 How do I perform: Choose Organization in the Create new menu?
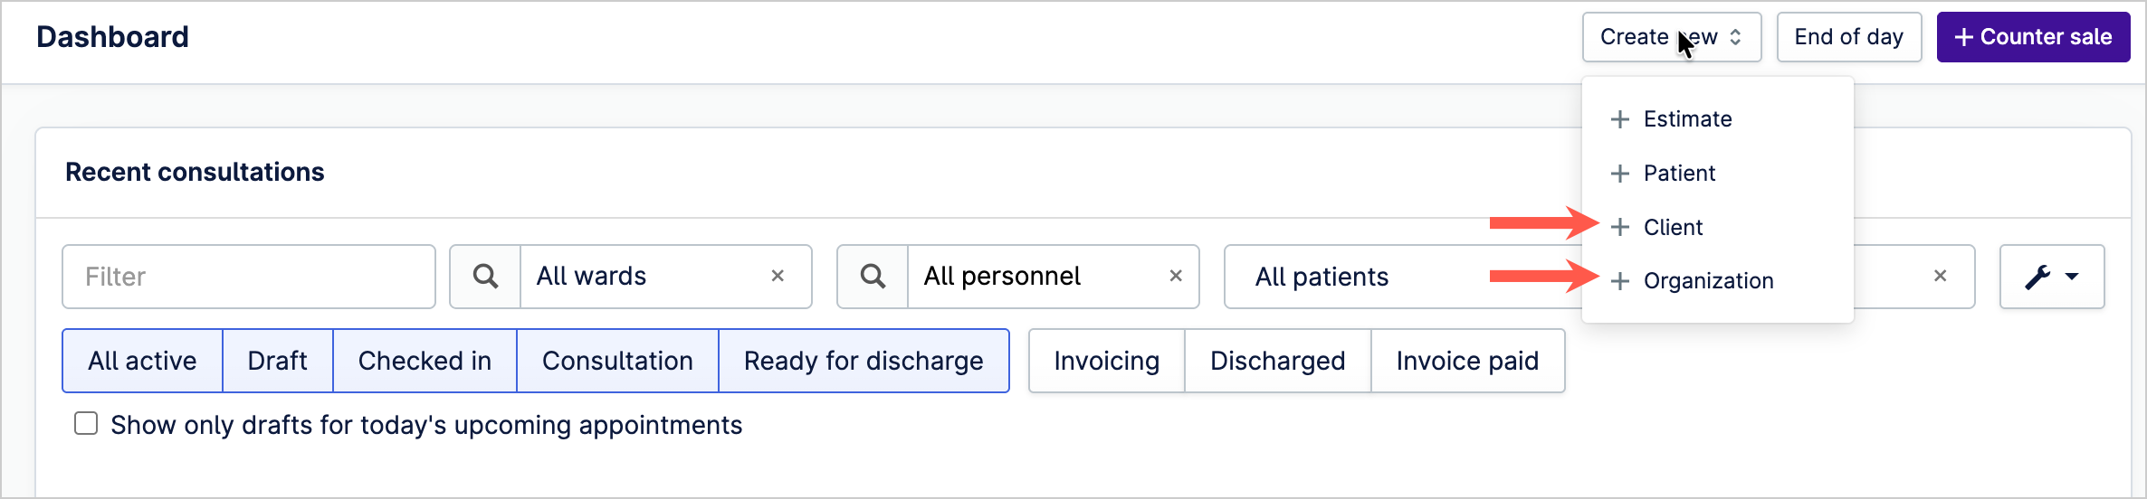click(x=1708, y=281)
